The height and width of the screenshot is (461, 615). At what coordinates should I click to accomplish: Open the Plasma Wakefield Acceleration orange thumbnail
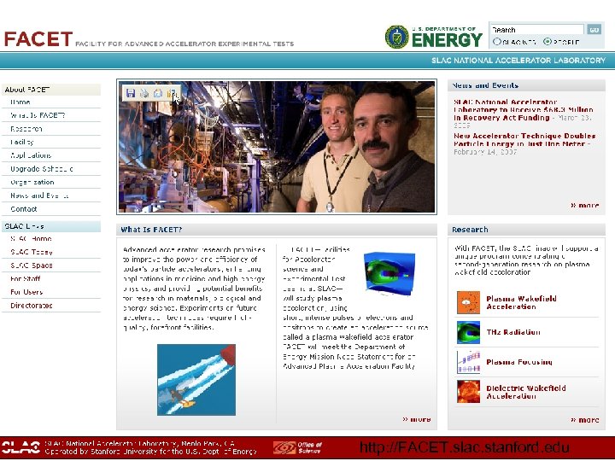(468, 302)
